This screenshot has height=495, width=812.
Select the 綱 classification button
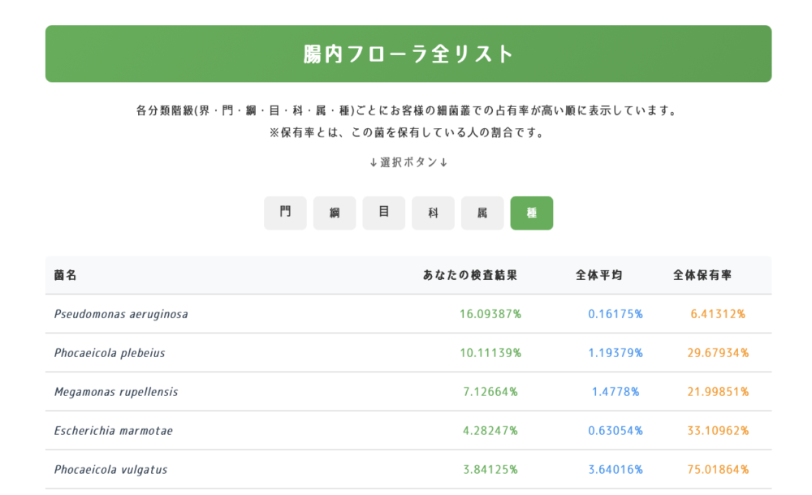pyautogui.click(x=335, y=213)
